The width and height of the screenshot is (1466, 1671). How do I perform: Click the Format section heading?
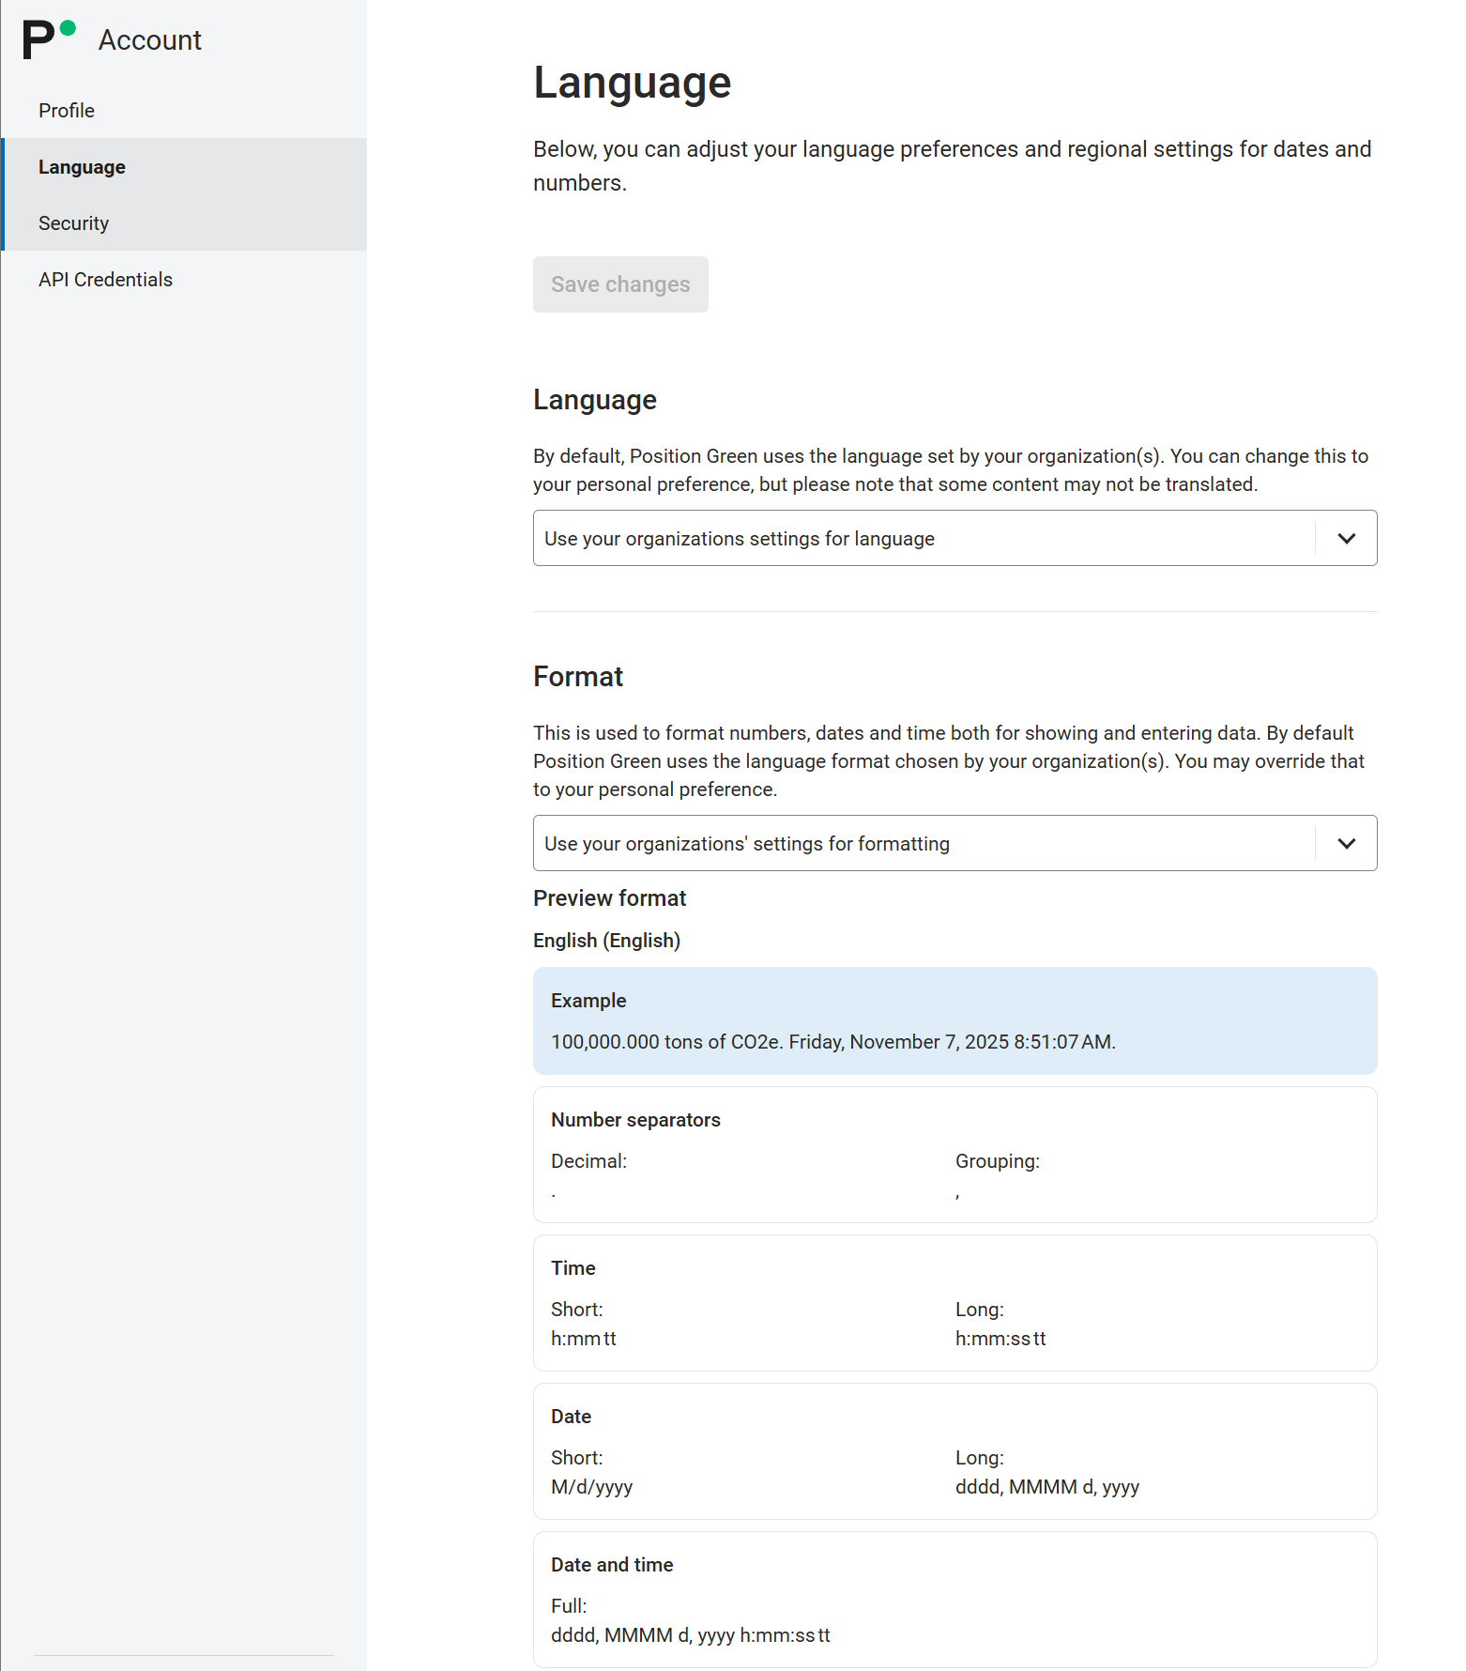(578, 677)
